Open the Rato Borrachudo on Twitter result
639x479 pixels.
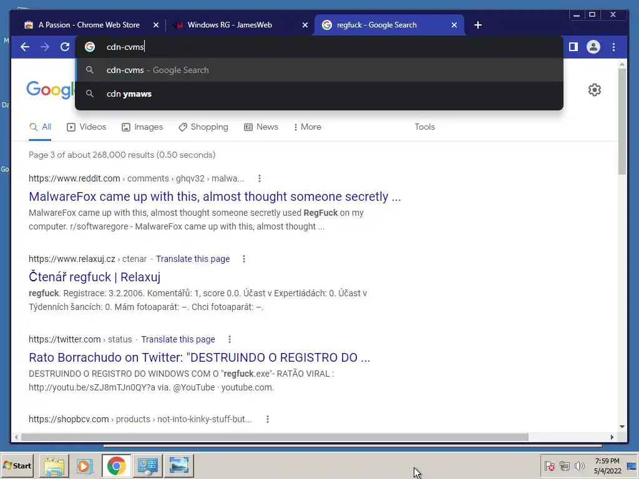click(199, 357)
